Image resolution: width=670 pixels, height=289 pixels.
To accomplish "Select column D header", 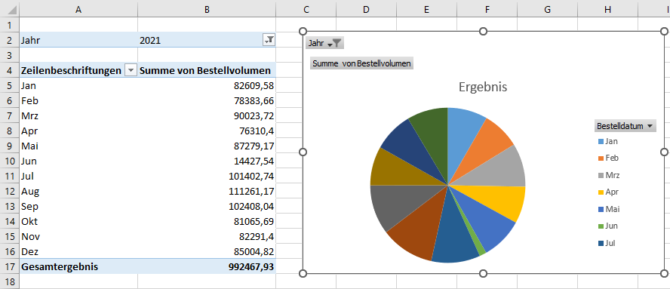I will click(366, 10).
